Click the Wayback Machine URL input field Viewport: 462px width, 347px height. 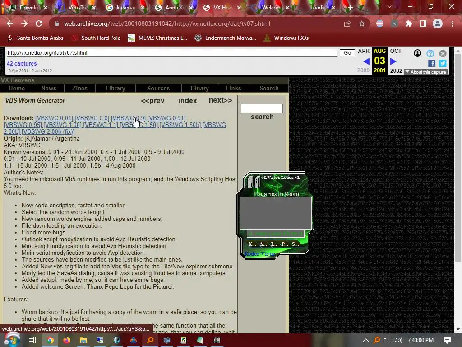(172, 53)
